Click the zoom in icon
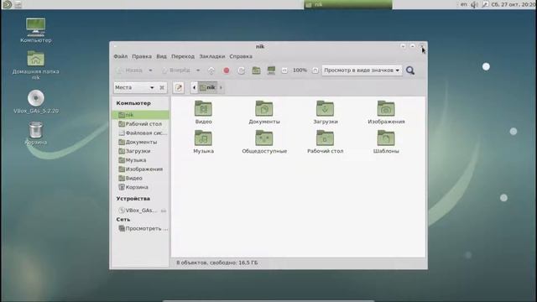 315,70
